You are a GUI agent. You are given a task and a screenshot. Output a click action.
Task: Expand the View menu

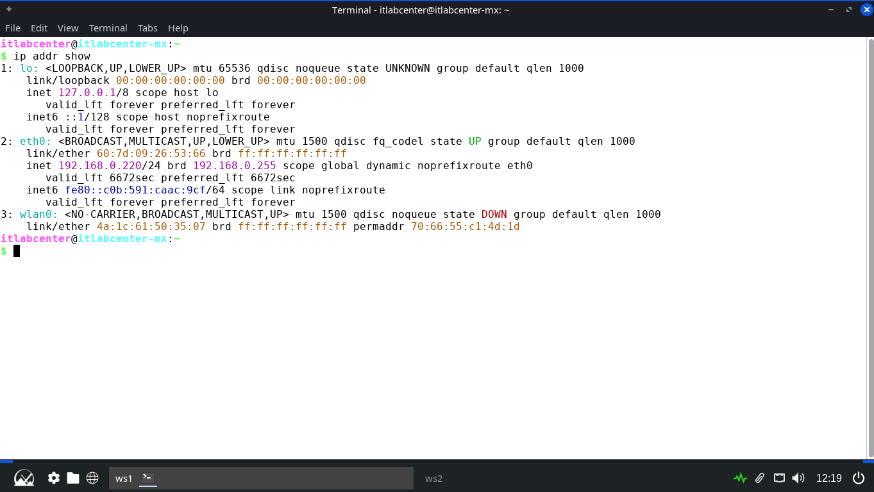click(68, 28)
